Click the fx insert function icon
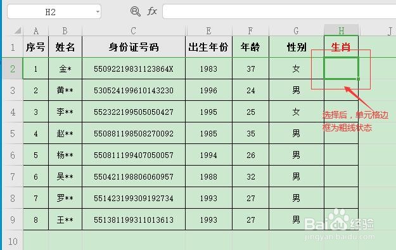The image size is (396, 250). [x=152, y=11]
